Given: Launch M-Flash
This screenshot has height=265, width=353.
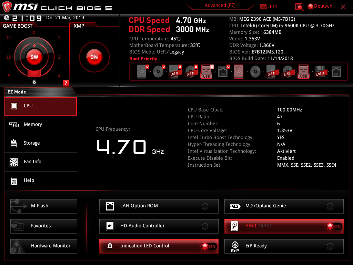Looking at the screenshot, I should coord(44,206).
